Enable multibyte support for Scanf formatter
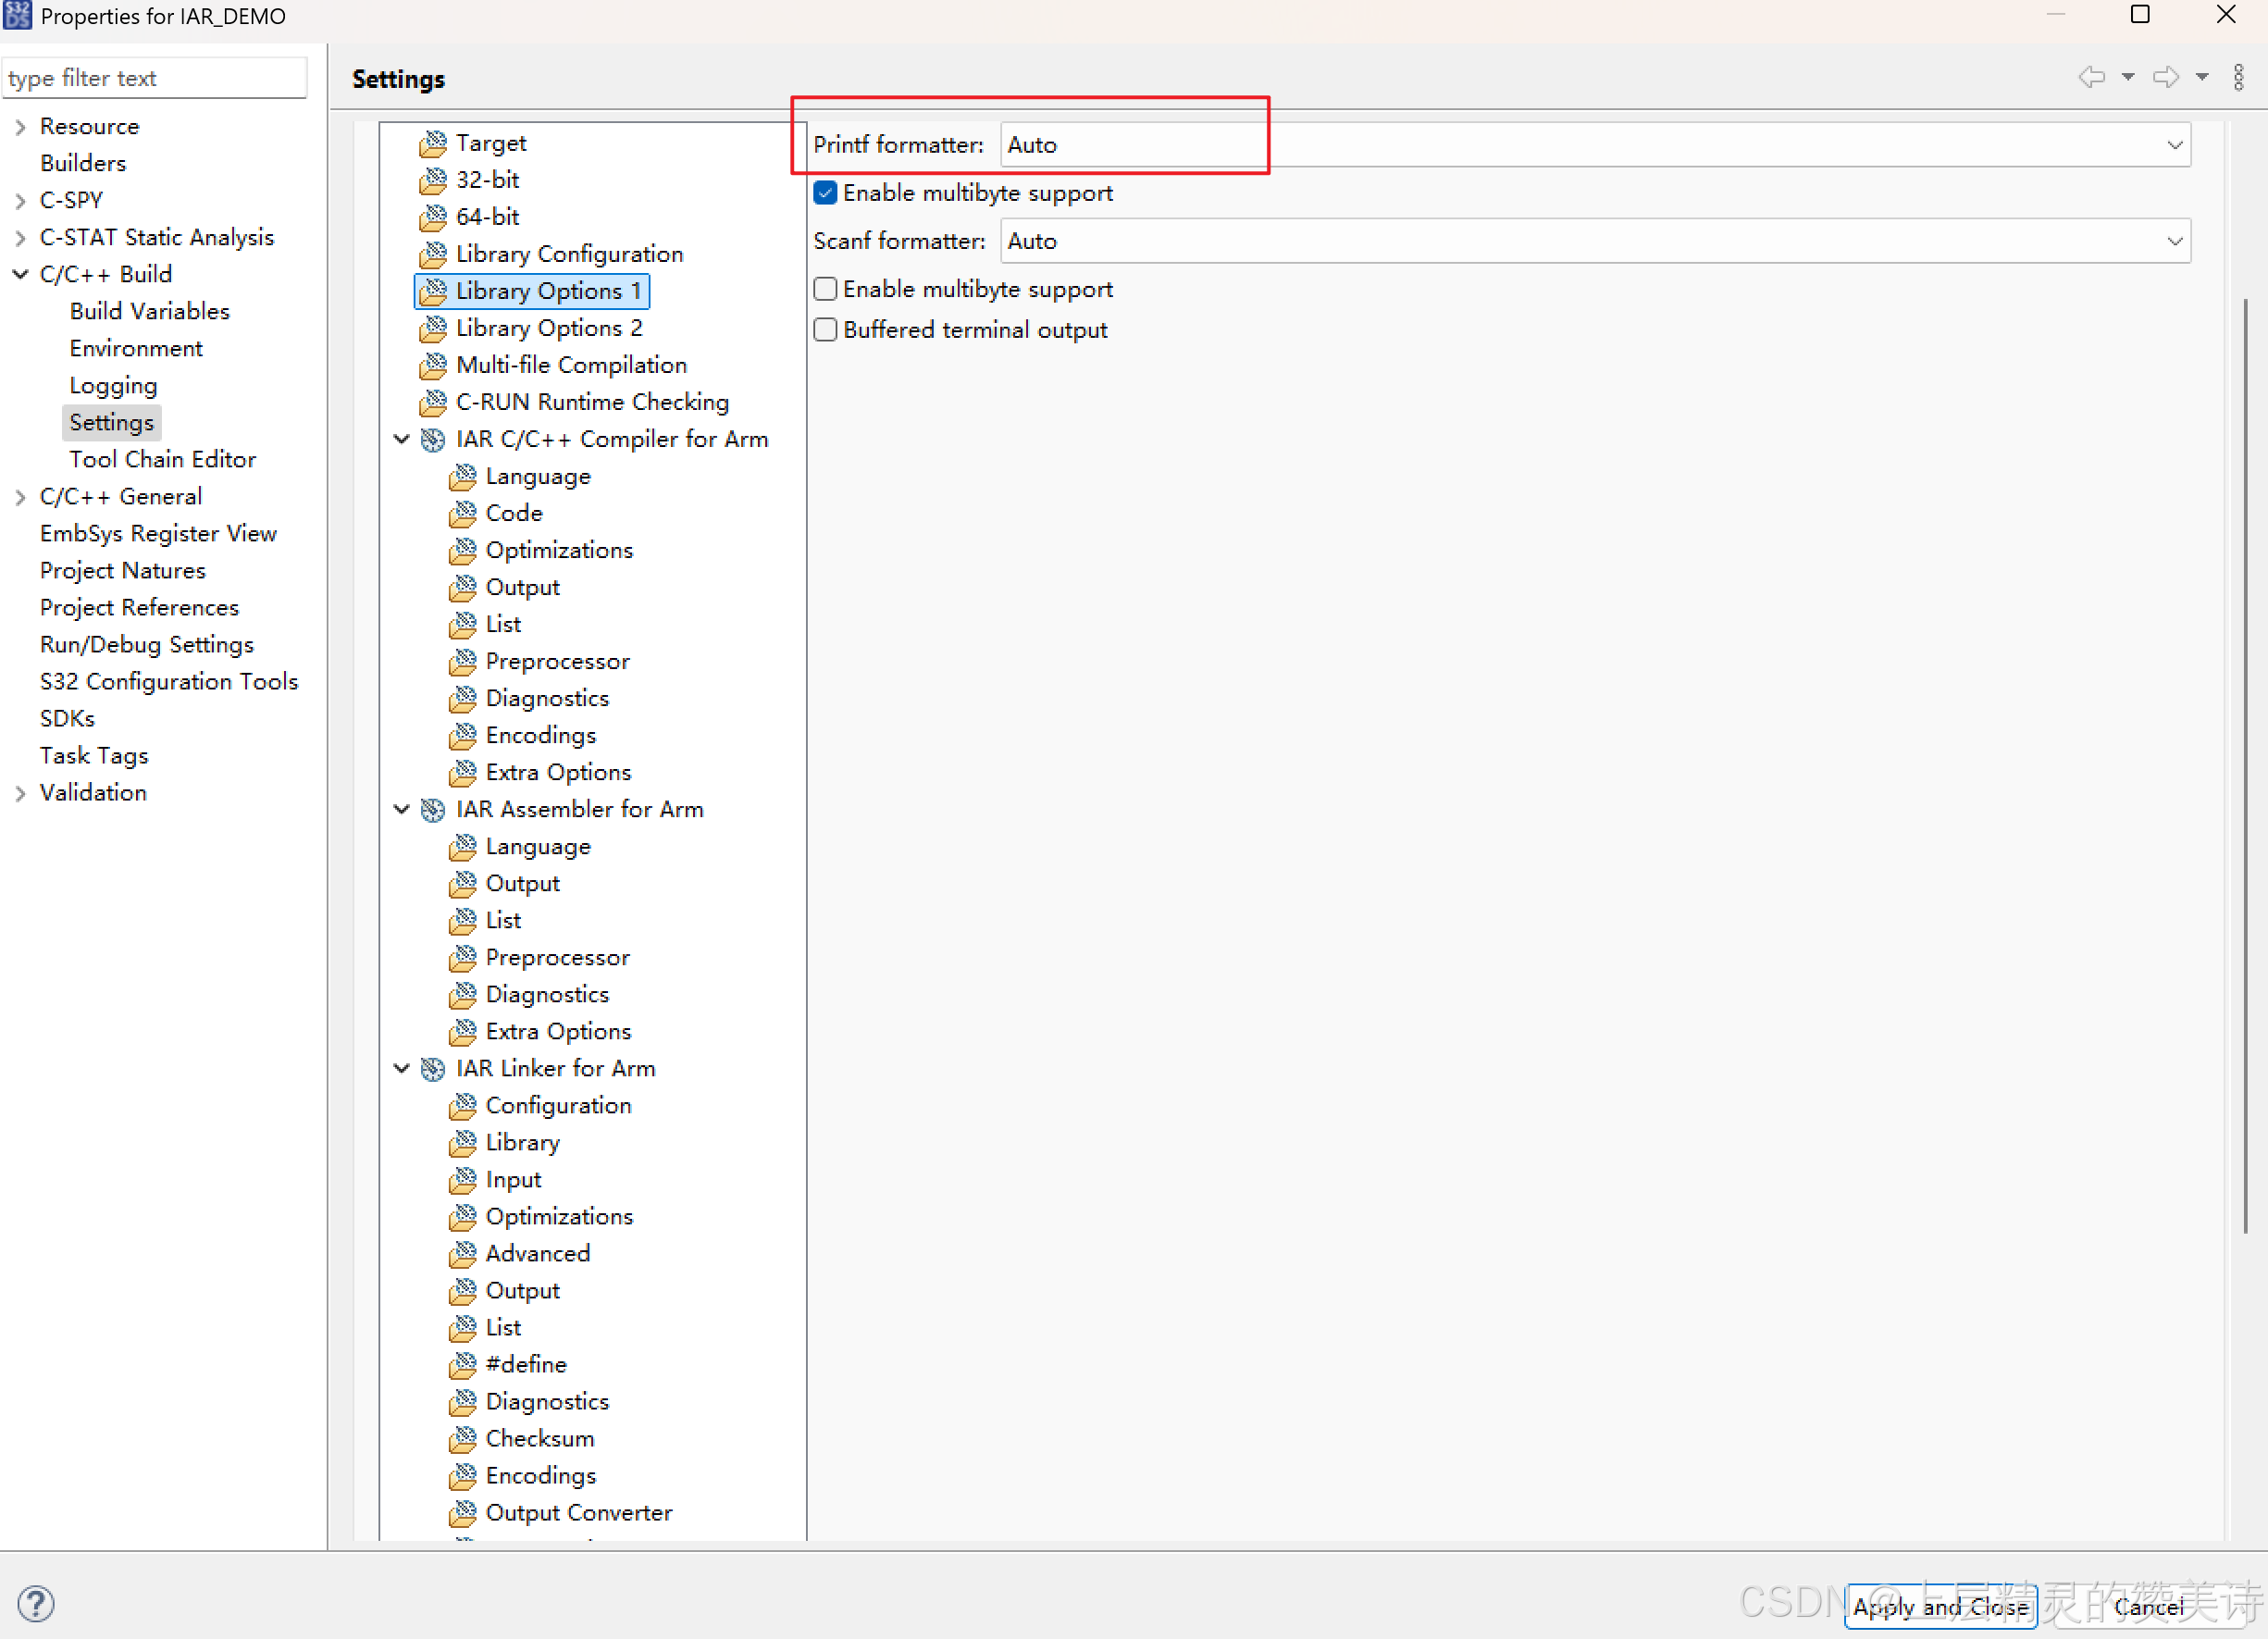This screenshot has width=2268, height=1639. click(x=825, y=289)
